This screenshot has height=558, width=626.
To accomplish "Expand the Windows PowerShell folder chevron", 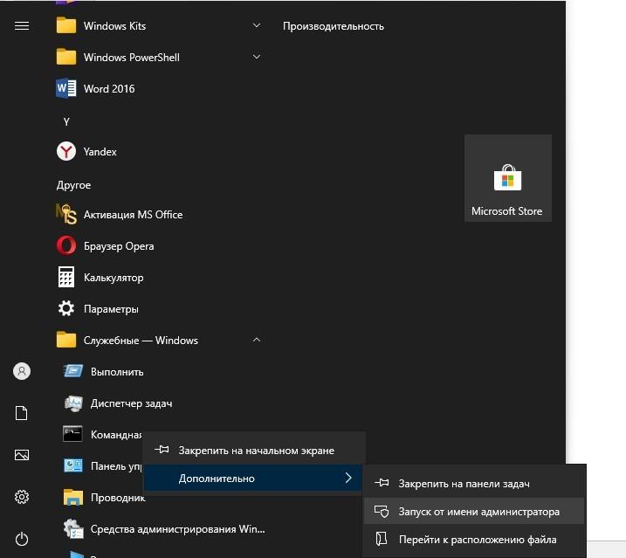I will coord(257,57).
